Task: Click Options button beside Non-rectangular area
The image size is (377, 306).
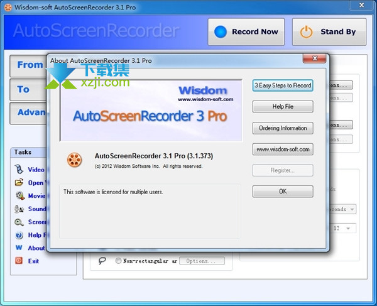Action: click(x=202, y=261)
